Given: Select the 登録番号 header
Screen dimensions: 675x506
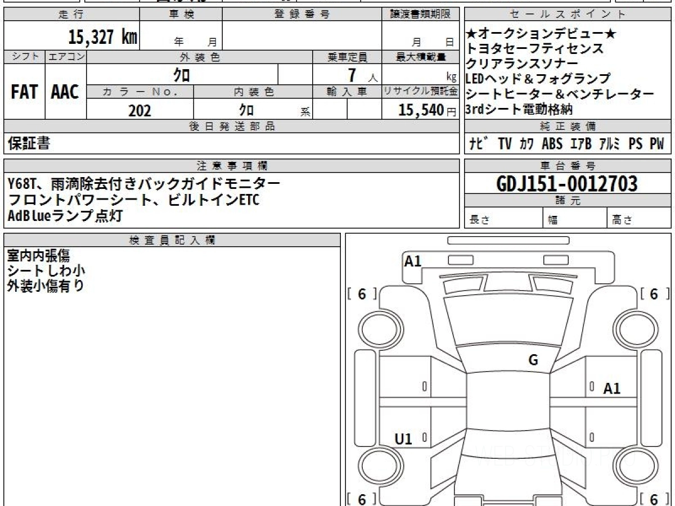Looking at the screenshot, I should click(x=302, y=15).
